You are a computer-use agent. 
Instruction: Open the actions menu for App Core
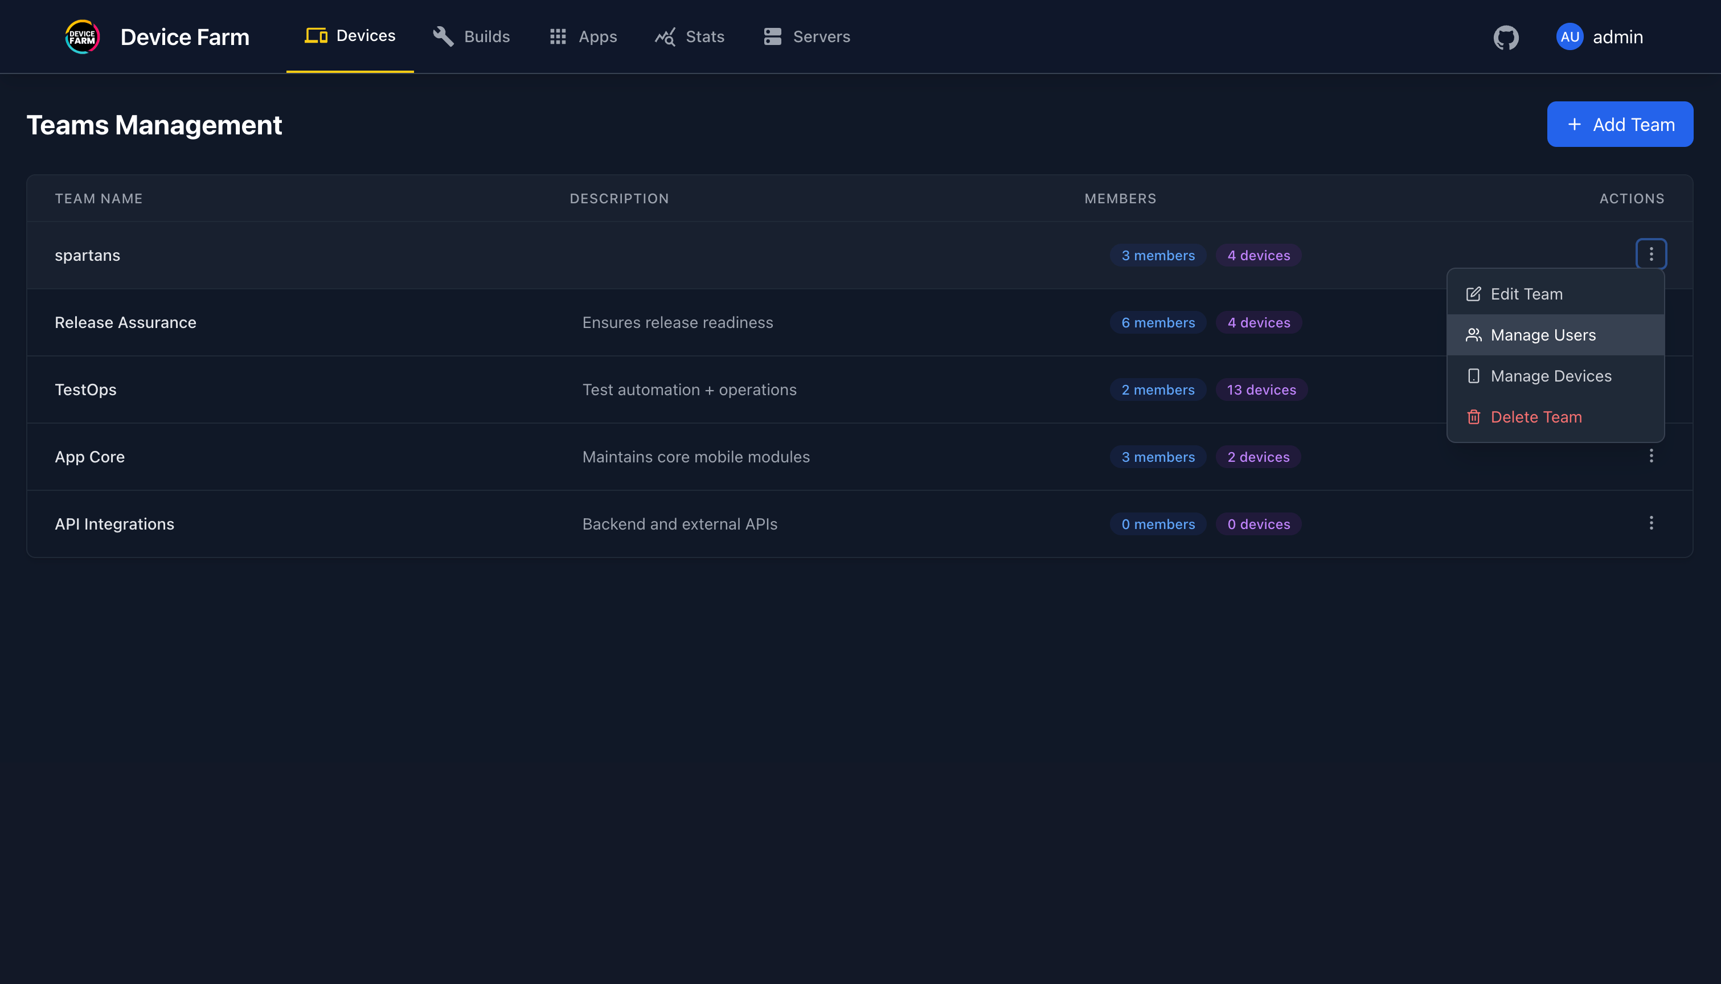click(x=1652, y=456)
